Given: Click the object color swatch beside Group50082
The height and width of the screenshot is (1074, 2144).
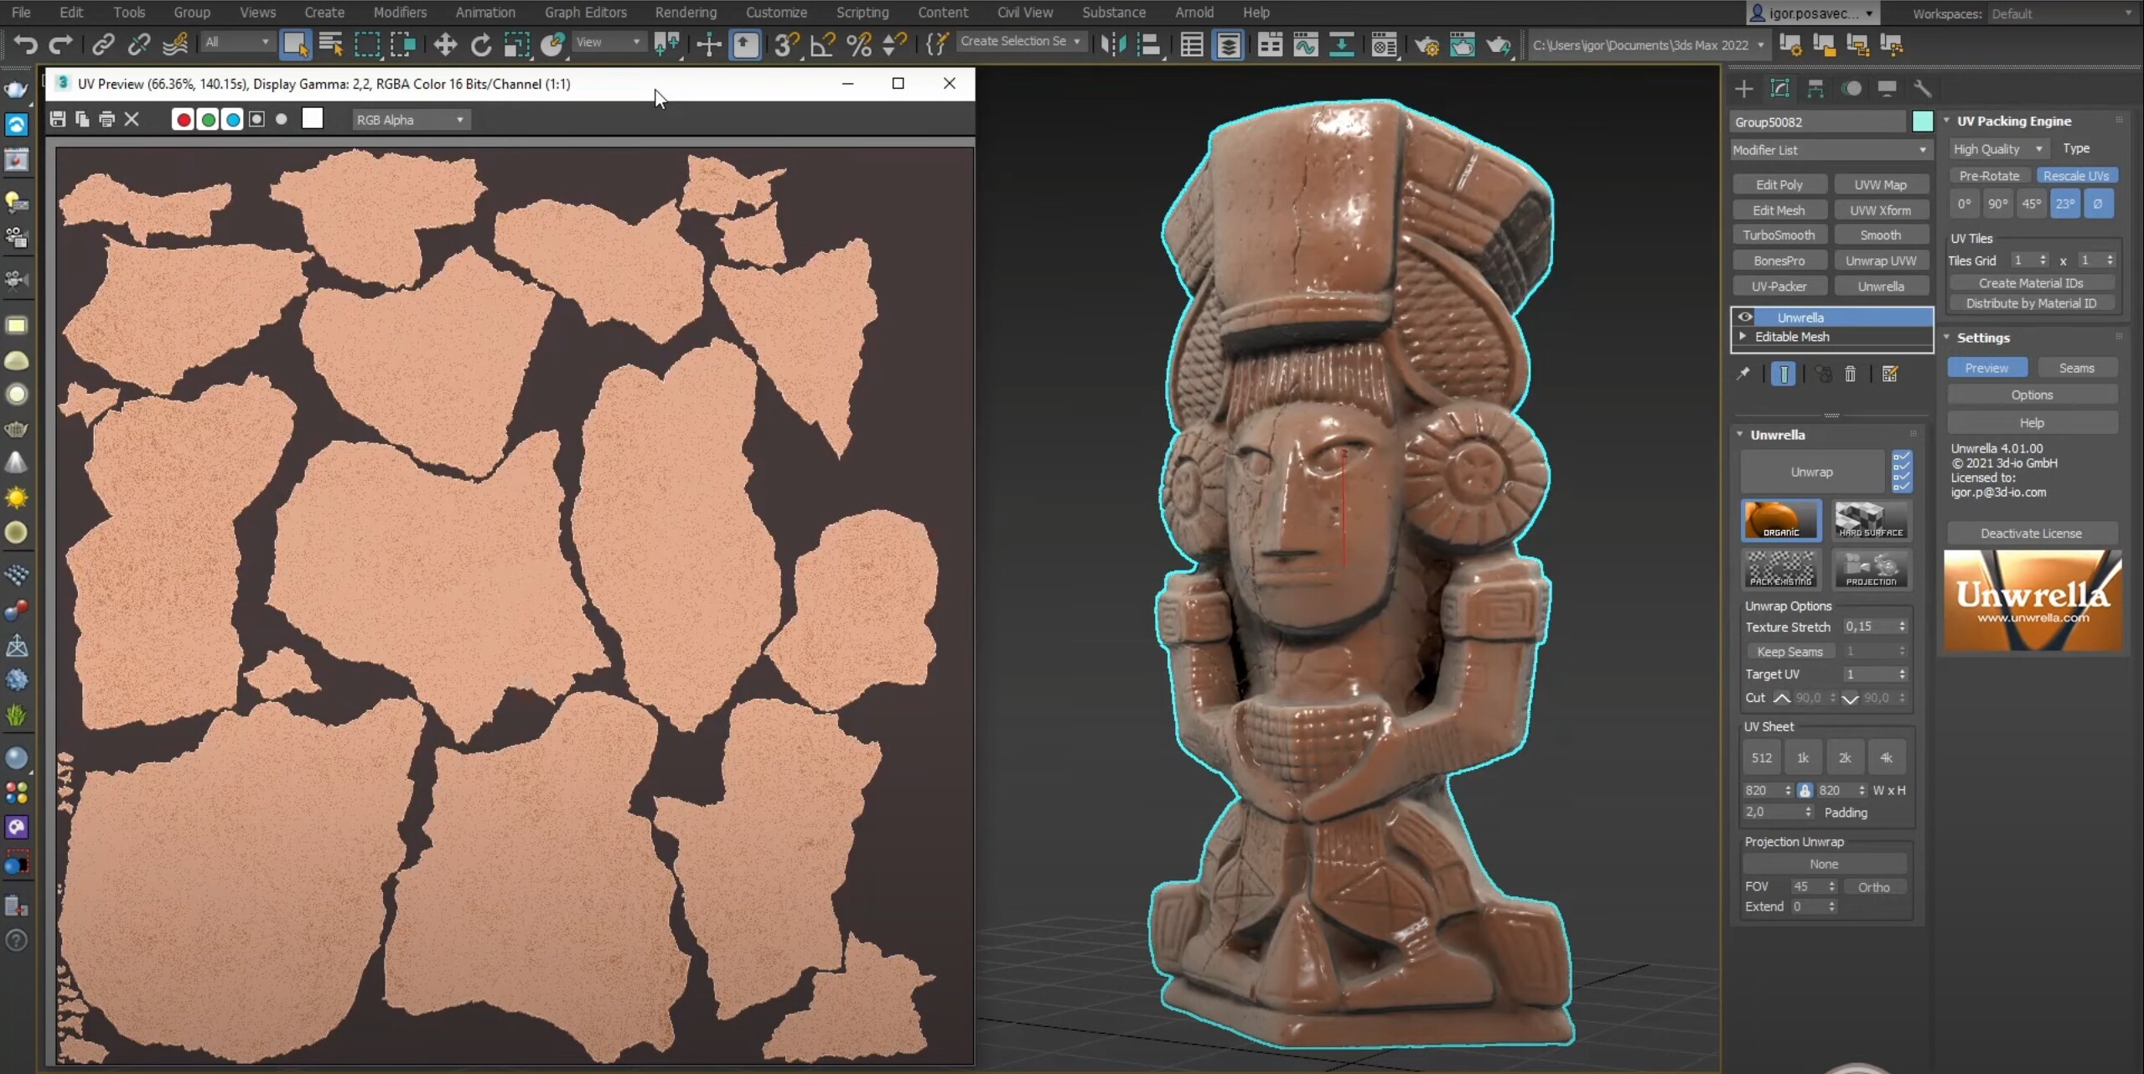Looking at the screenshot, I should 1922,121.
